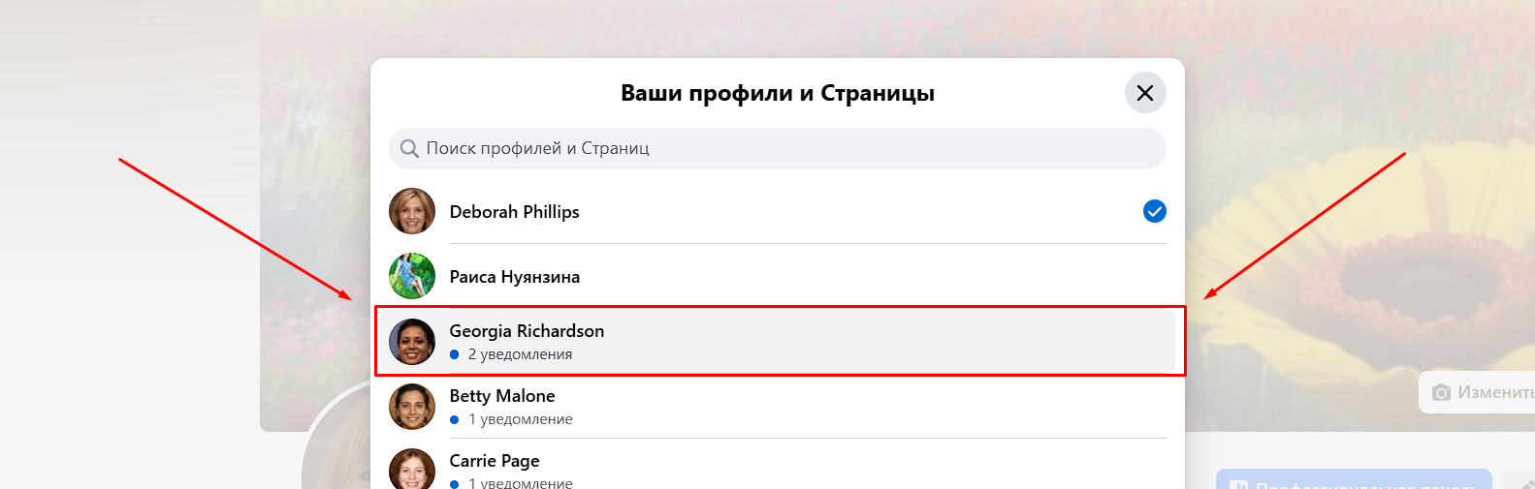The height and width of the screenshot is (489, 1535).
Task: Switch to the Carrie Page profile
Action: (495, 461)
